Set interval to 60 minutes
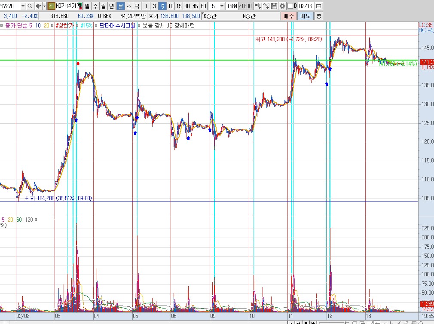434x324 pixels. pos(203,6)
